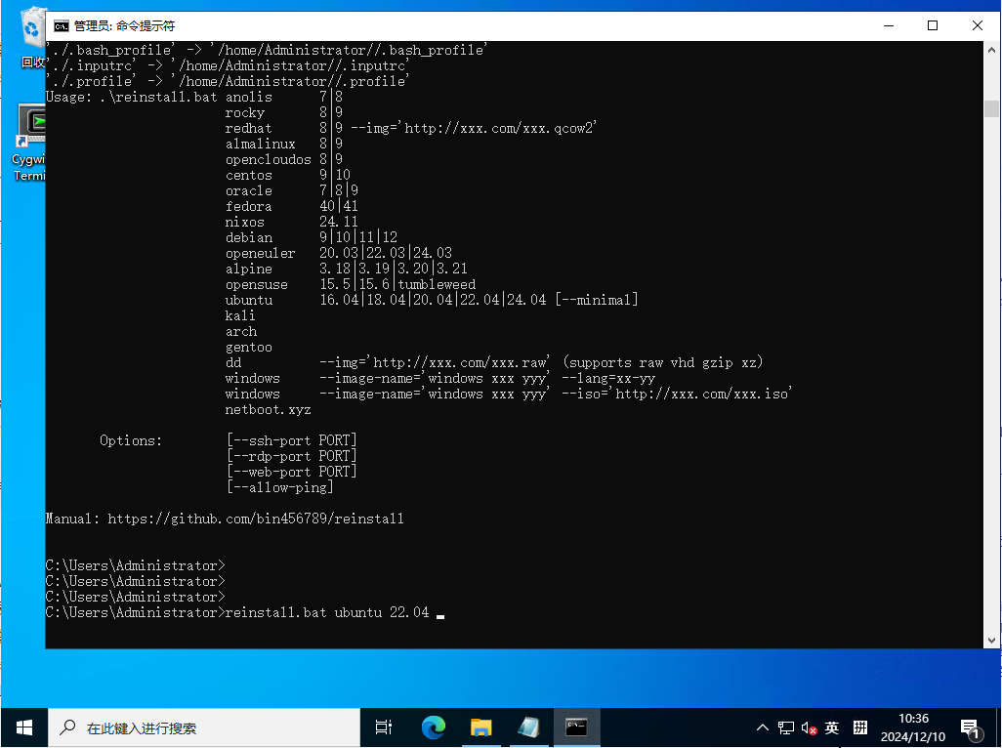Click the 'fedora' distro row
This screenshot has height=748, width=1002.
pos(291,206)
